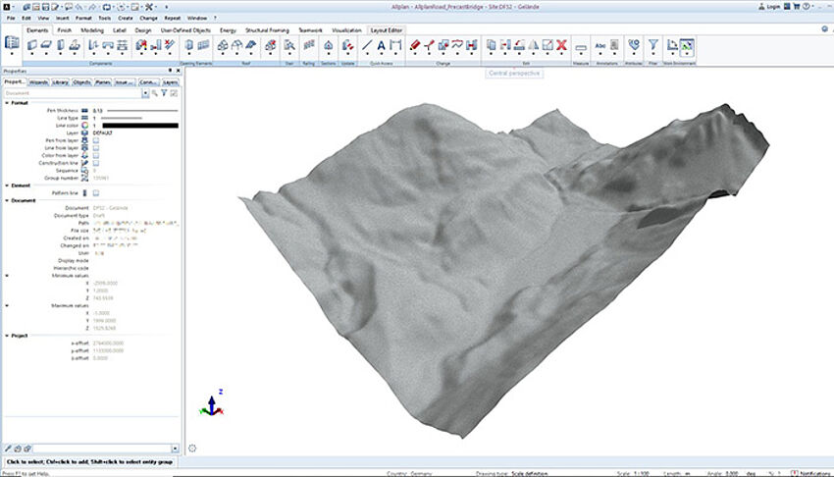The image size is (834, 477).
Task: Collapse the Format section in Properties
Action: point(6,103)
